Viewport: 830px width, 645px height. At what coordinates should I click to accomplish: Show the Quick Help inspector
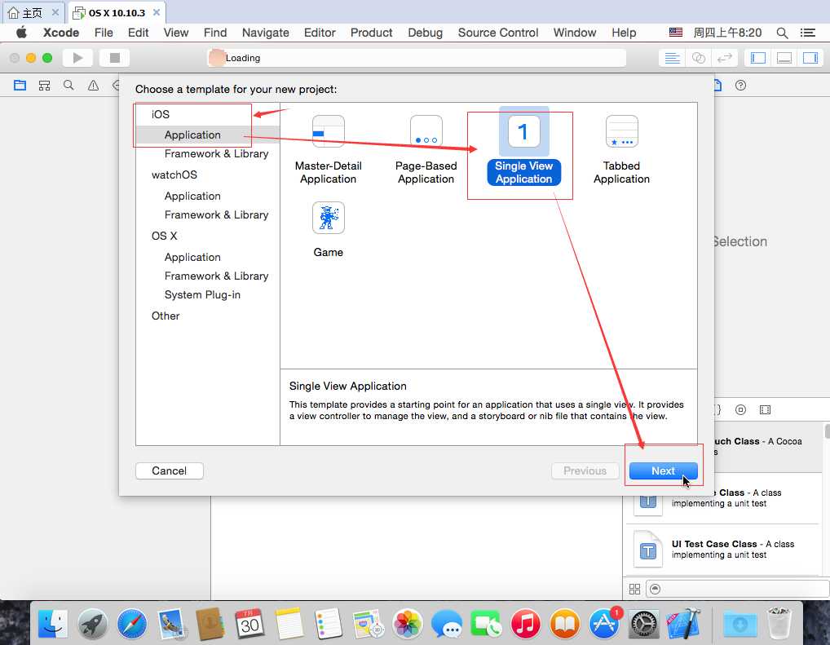[x=740, y=86]
